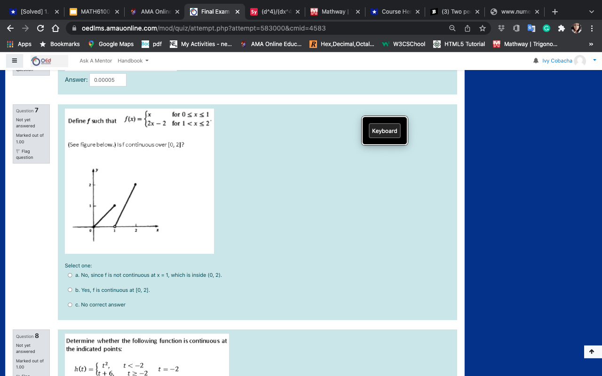Click the Keyboard button

384,130
